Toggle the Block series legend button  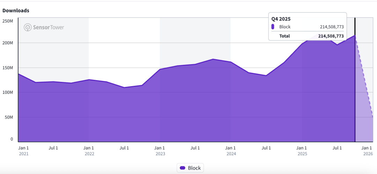coord(190,168)
